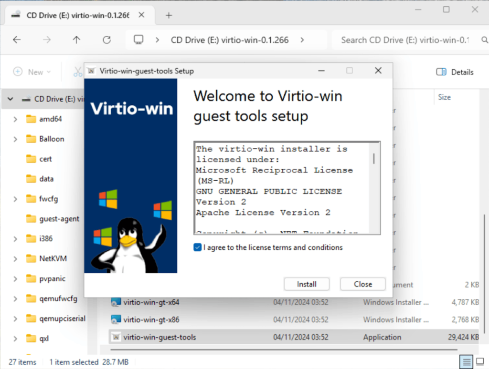Viewport: 489px width, 369px height.
Task: Click the up-one-level arrow icon
Action: tap(76, 40)
